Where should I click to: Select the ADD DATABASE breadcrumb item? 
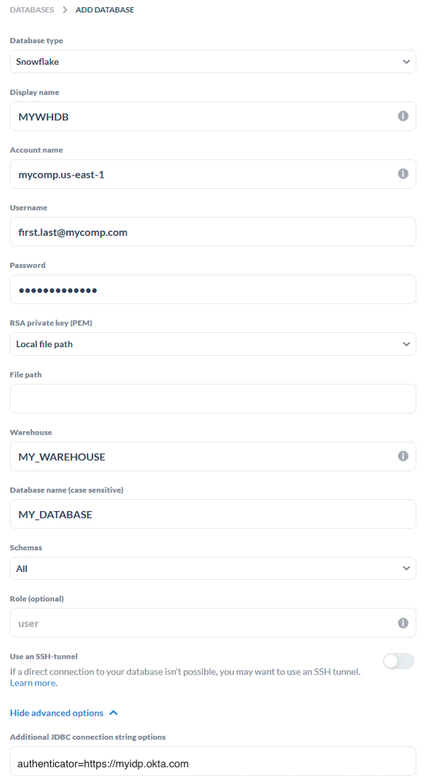coord(105,10)
